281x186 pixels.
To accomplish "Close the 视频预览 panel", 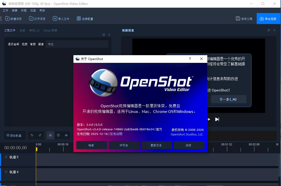I will (274, 30).
